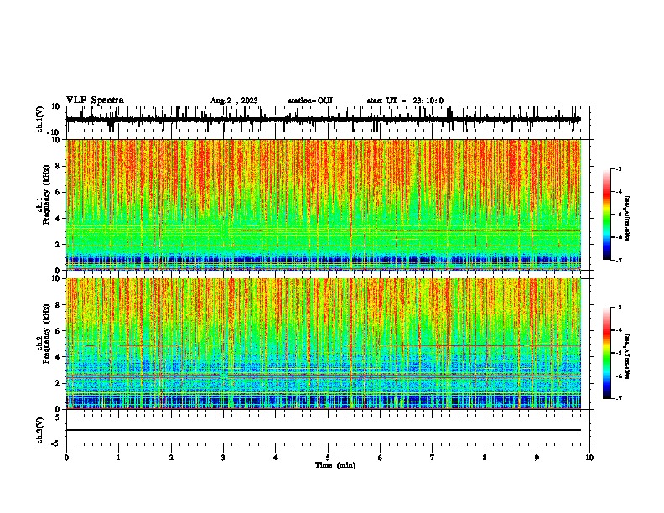Click inside the ch.1 spectrogram panel
This screenshot has width=664, height=513.
point(323,205)
